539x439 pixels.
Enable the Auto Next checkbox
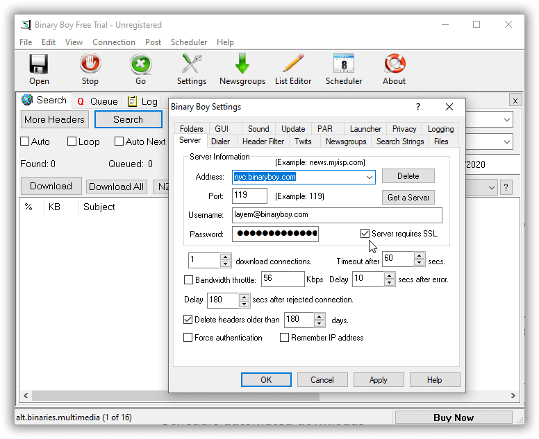[119, 141]
